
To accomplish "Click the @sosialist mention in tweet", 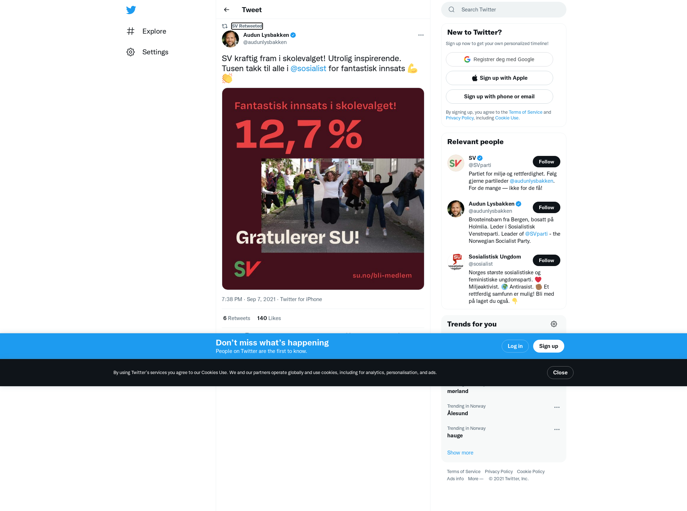I will [308, 68].
